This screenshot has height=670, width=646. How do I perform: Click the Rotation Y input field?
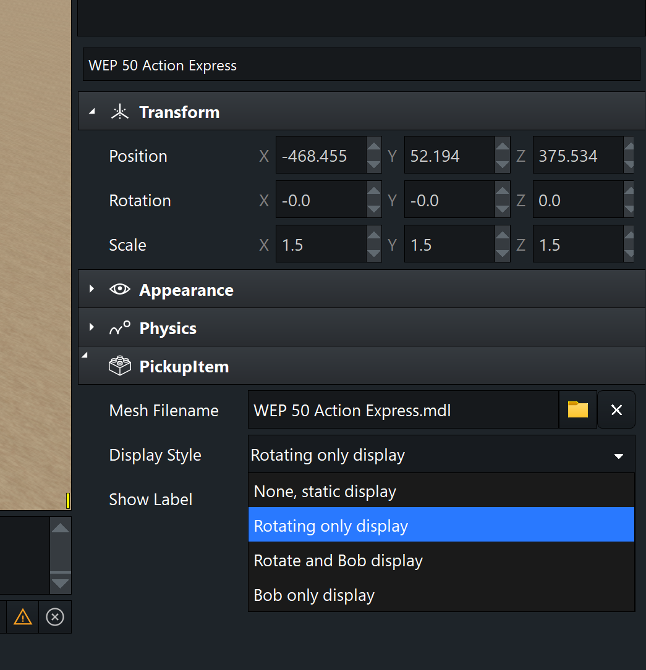pyautogui.click(x=446, y=201)
